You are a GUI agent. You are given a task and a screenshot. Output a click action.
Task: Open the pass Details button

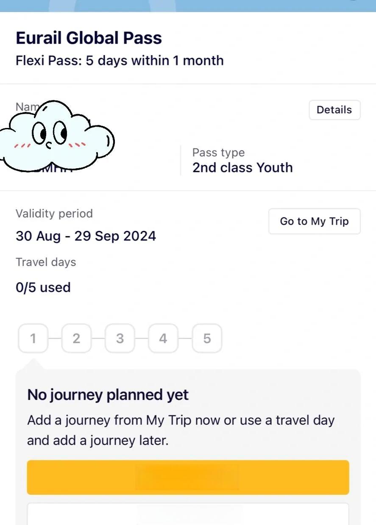[x=334, y=110]
